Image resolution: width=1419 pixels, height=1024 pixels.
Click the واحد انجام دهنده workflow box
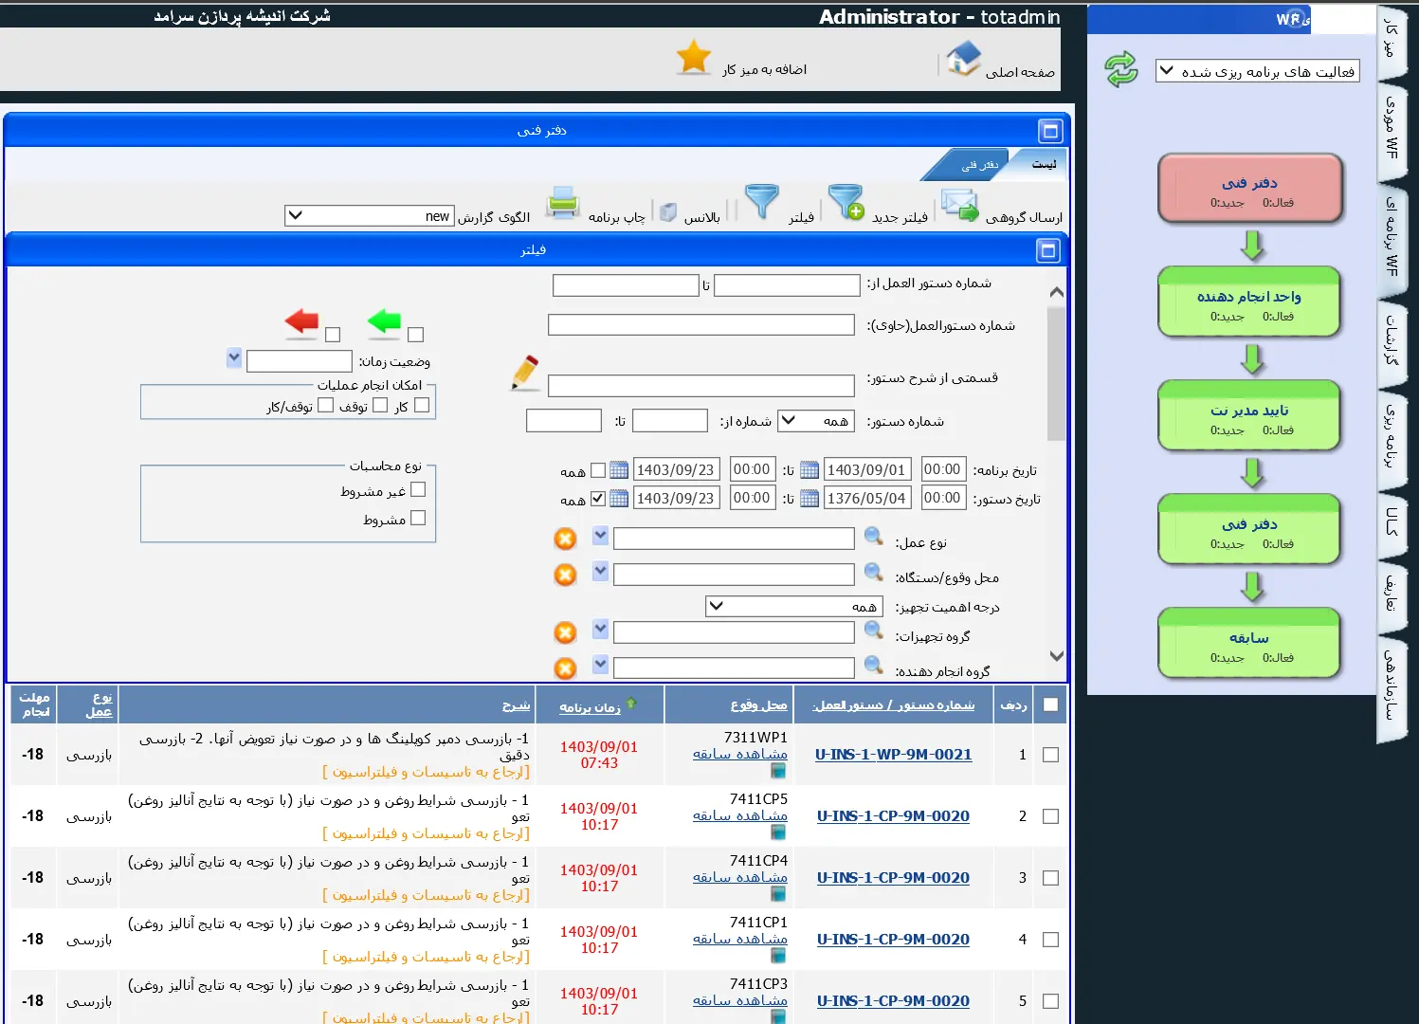(x=1248, y=303)
